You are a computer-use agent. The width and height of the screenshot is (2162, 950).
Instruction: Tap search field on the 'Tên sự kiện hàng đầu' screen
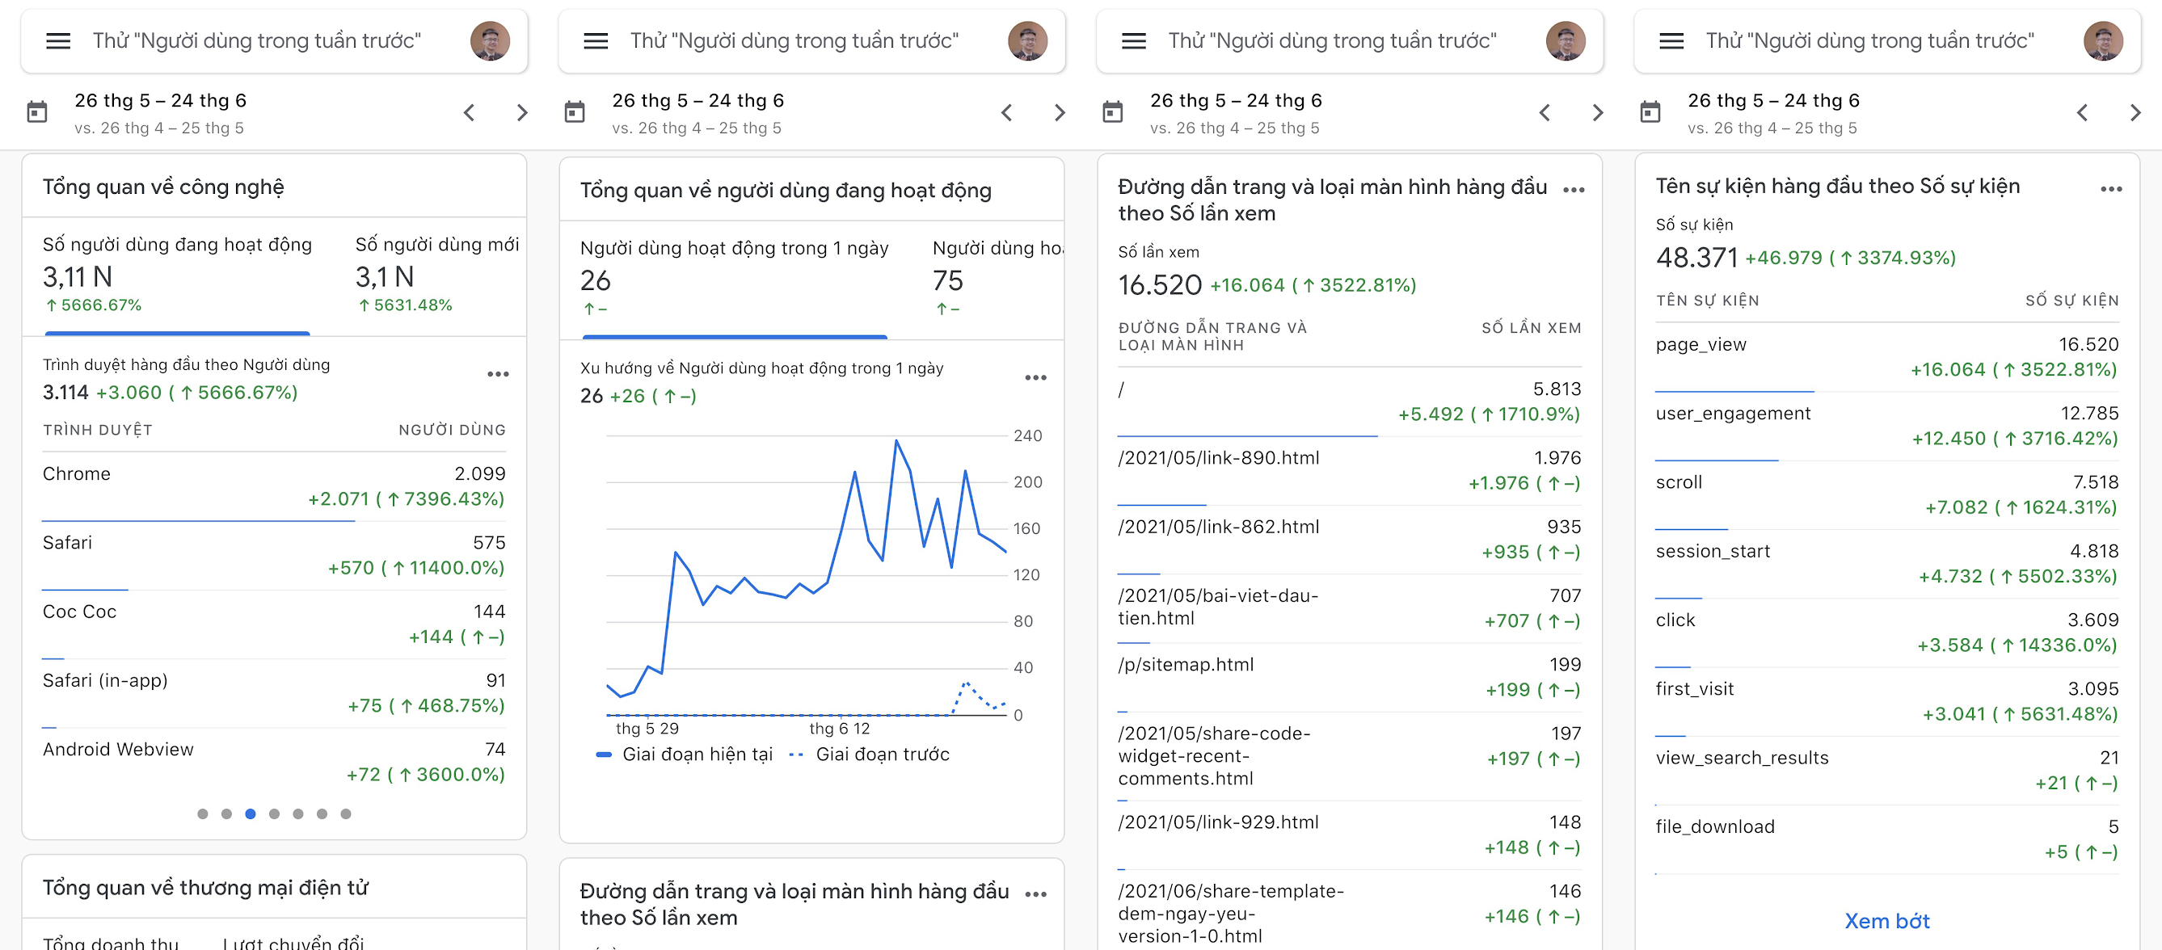1871,41
